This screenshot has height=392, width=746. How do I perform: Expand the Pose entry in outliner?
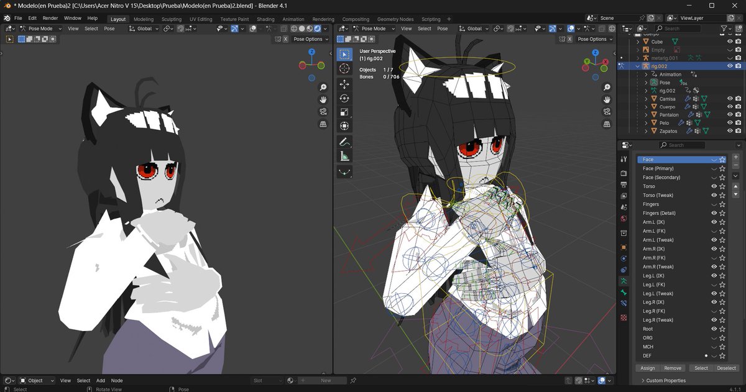[x=646, y=82]
